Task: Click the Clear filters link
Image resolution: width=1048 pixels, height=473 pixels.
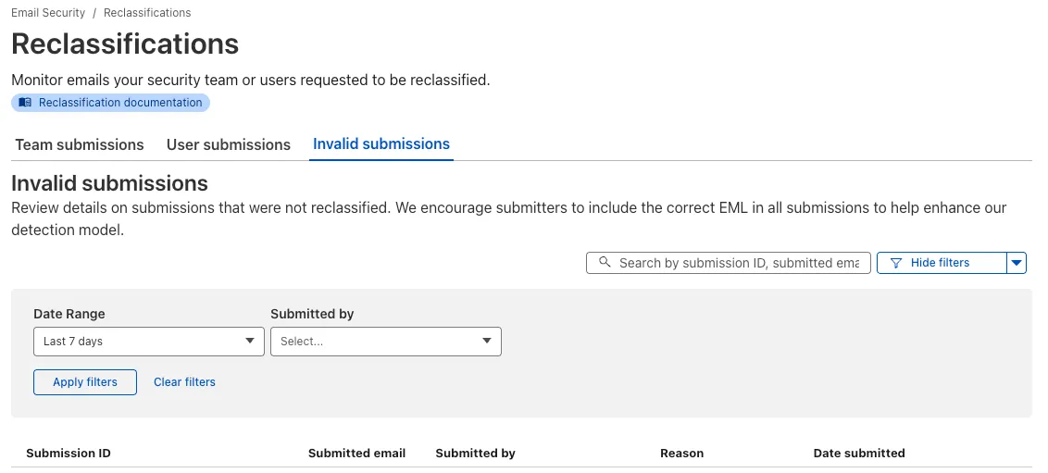Action: tap(184, 382)
